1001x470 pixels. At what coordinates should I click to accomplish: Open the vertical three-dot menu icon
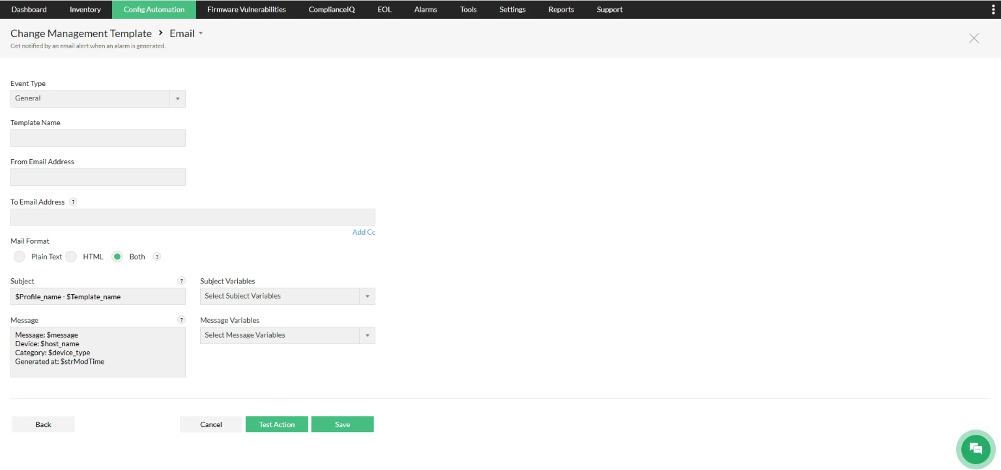click(x=993, y=9)
